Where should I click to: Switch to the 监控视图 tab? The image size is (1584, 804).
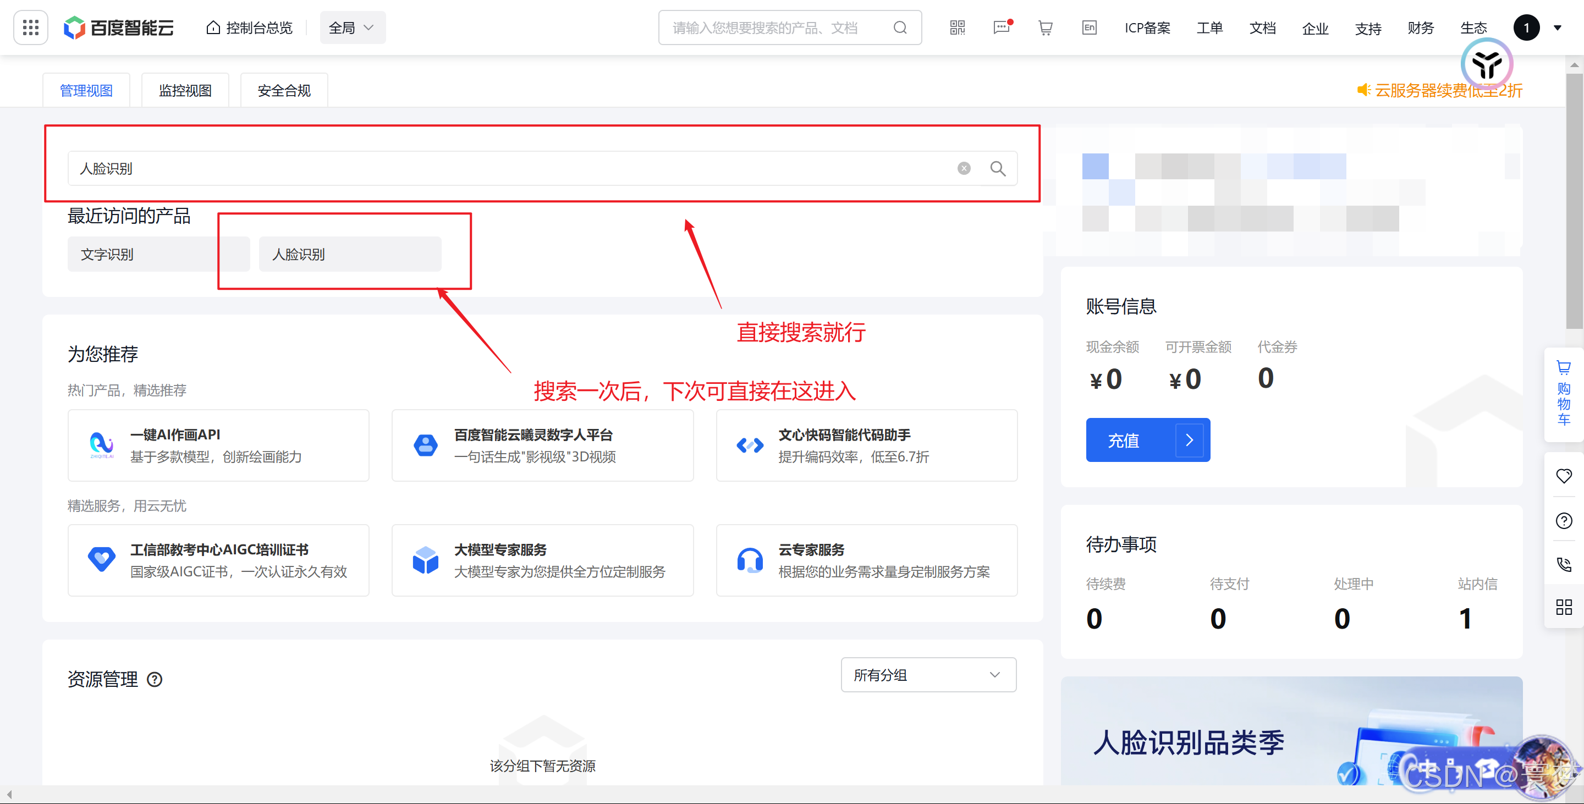[x=185, y=90]
